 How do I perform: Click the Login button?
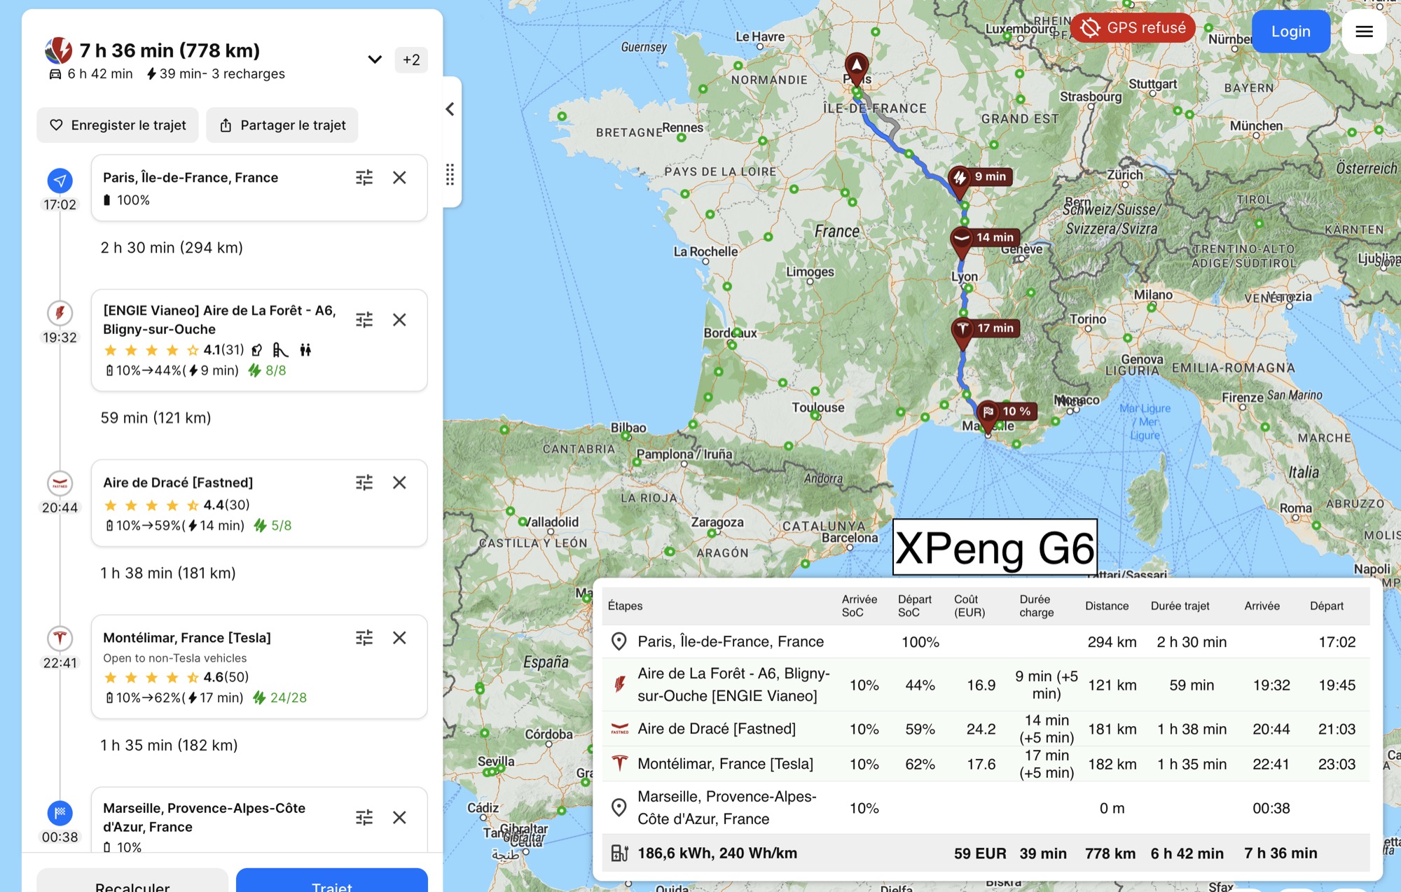[1290, 32]
